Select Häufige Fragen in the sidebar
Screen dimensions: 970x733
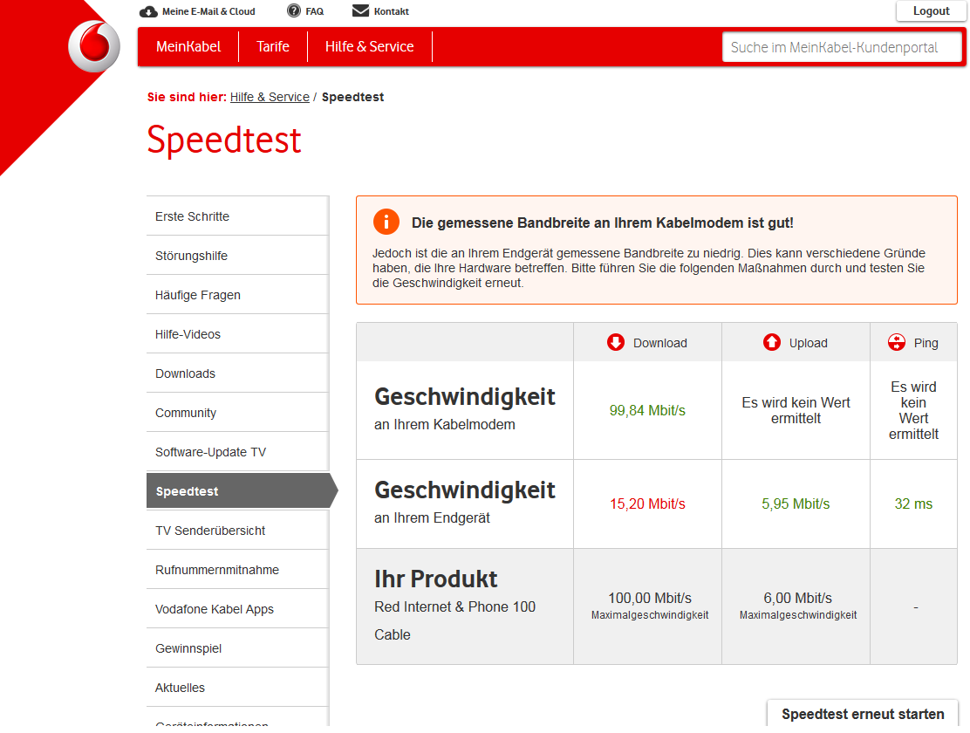(237, 295)
